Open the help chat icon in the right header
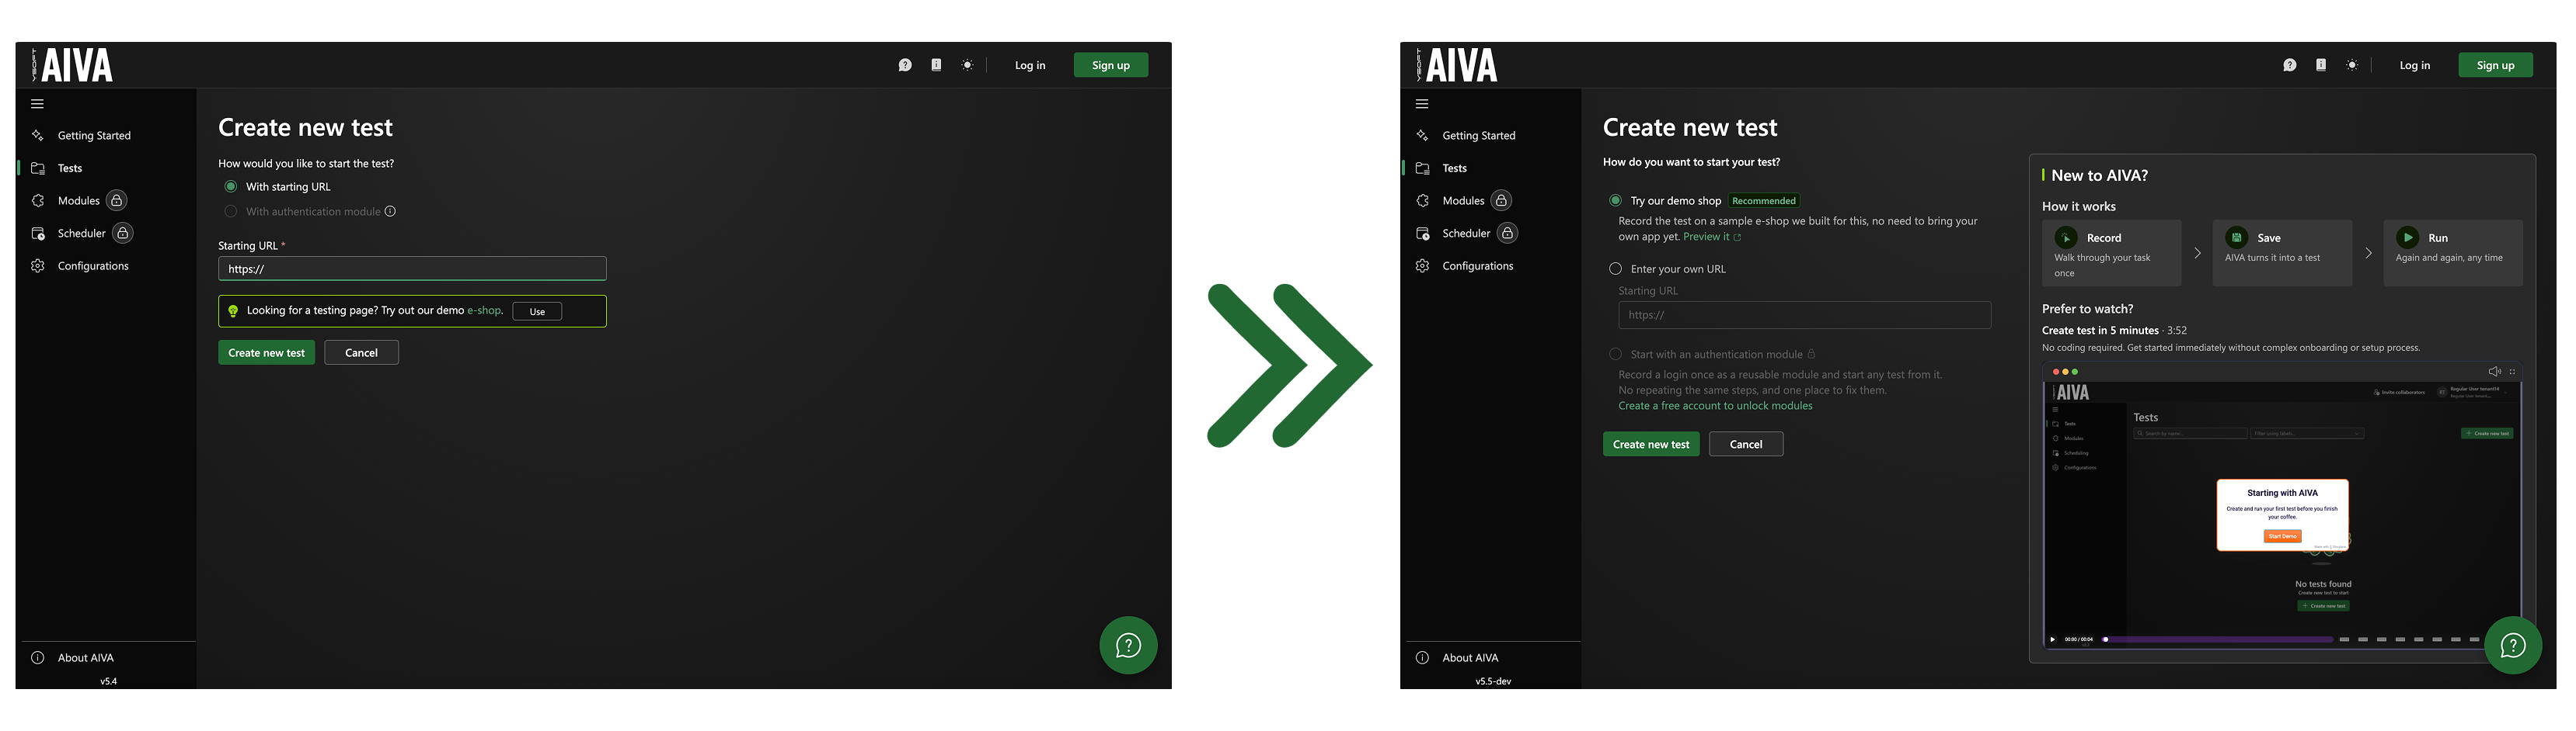 pyautogui.click(x=2290, y=65)
